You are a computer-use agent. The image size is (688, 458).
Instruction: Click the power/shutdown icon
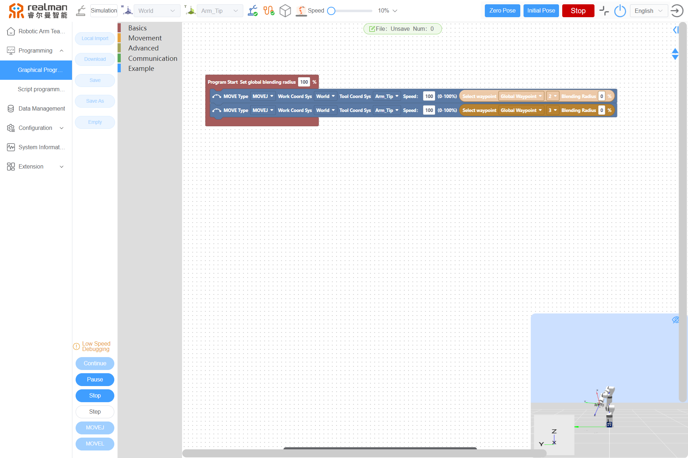[x=620, y=11]
